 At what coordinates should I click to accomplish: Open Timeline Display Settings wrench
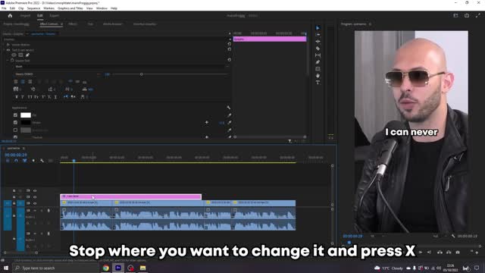42,161
